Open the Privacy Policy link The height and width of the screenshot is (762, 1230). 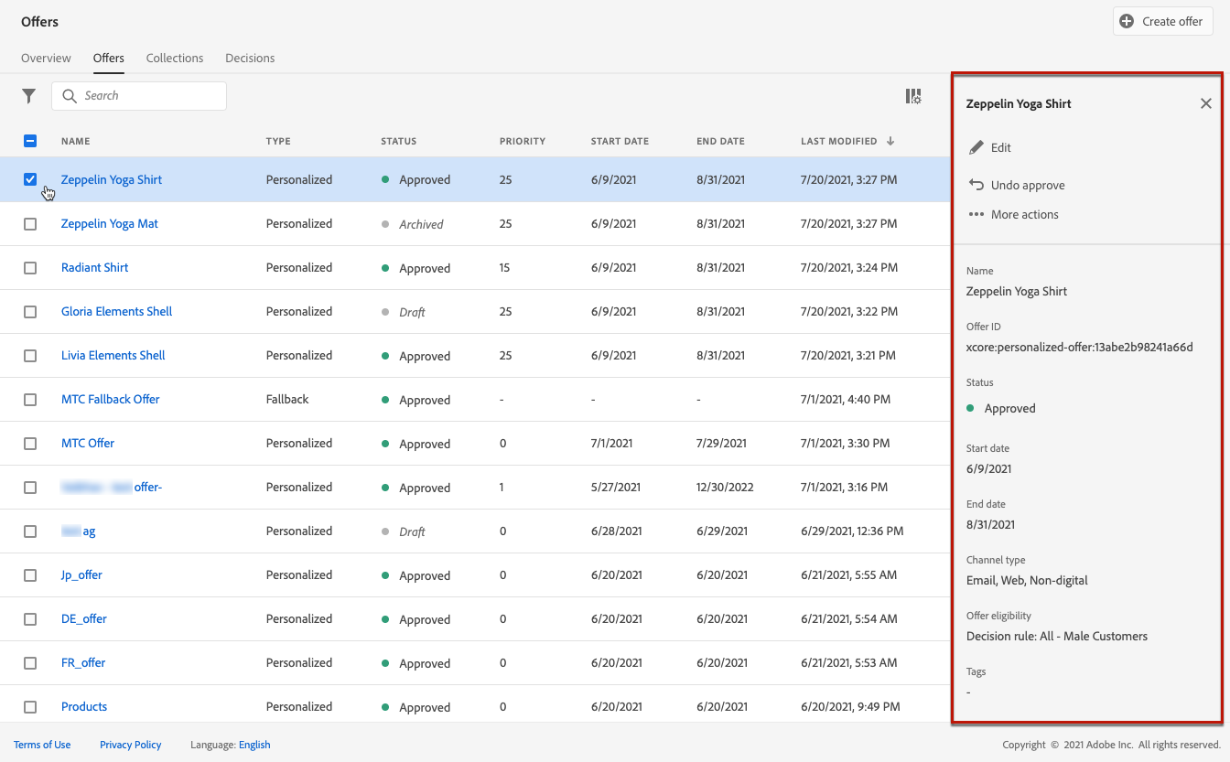coord(130,745)
